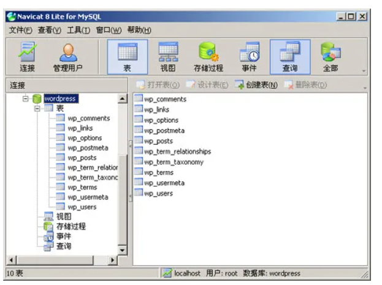Expand main toolbar overflow arrow
Screen dimensions: 382x285
click(364, 71)
